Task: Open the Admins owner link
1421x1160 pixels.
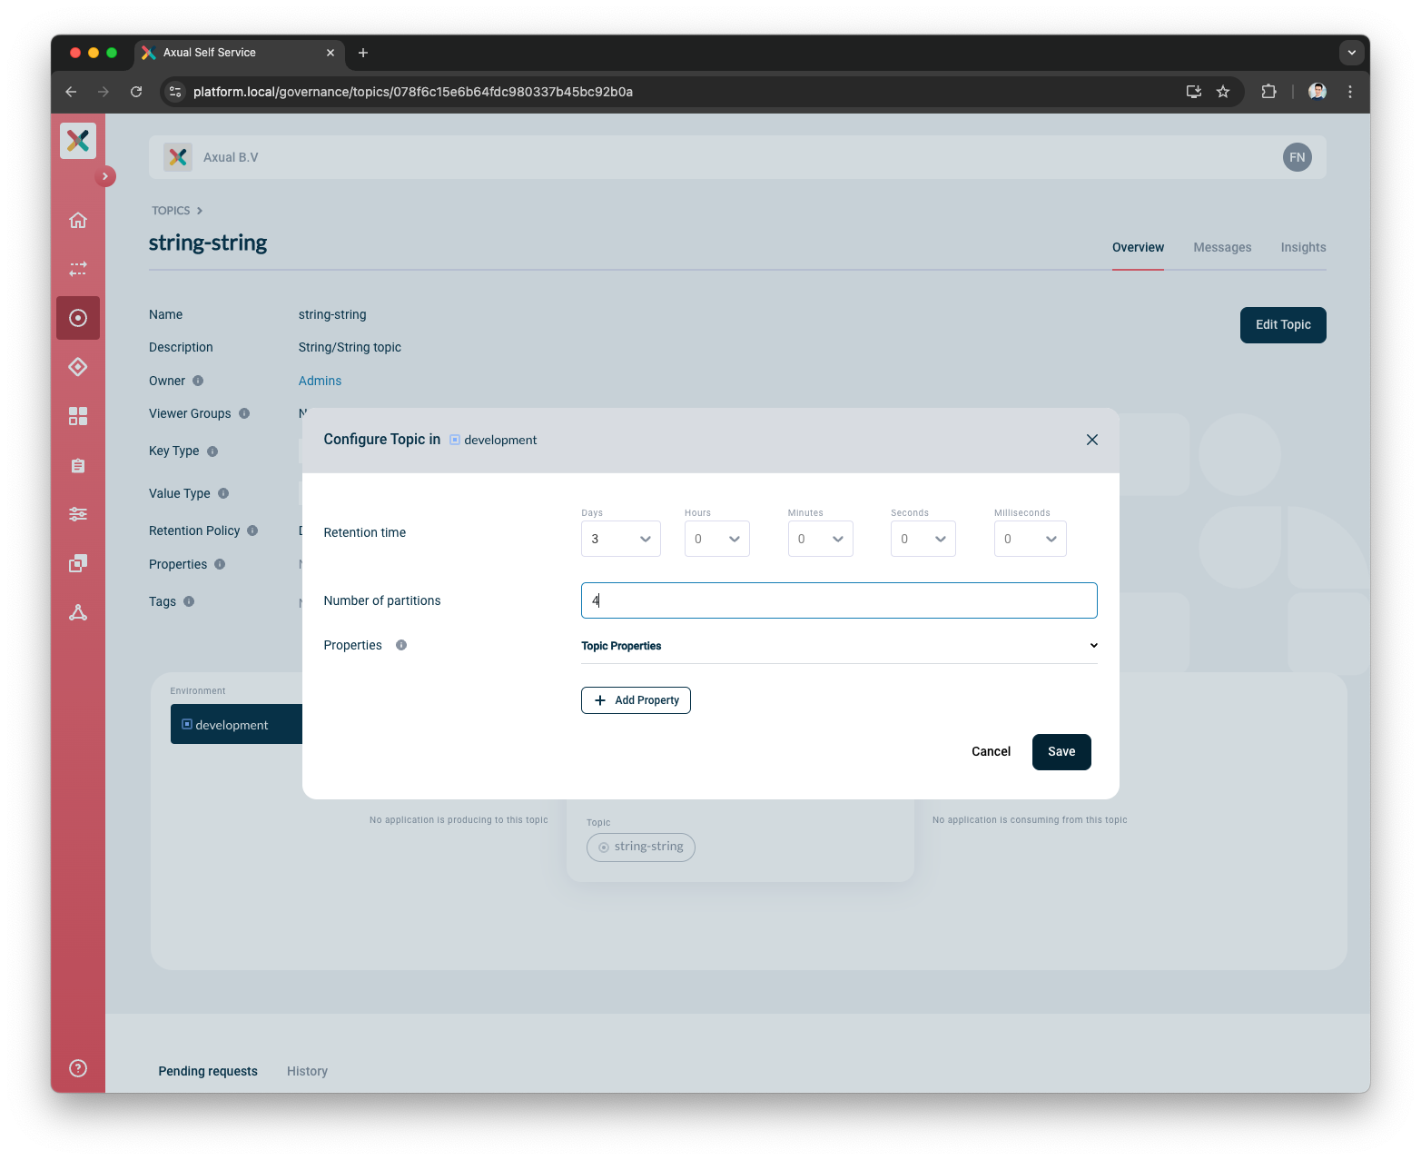Action: pos(320,381)
